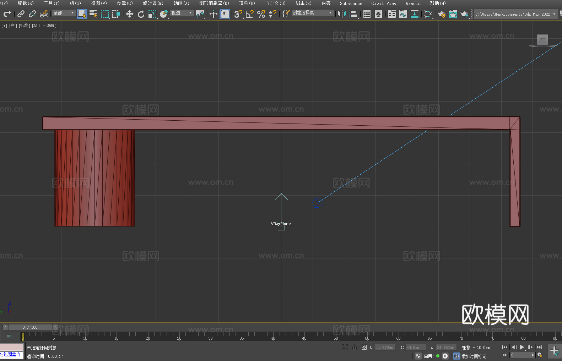Choose the rectangular selection region tool

105,14
